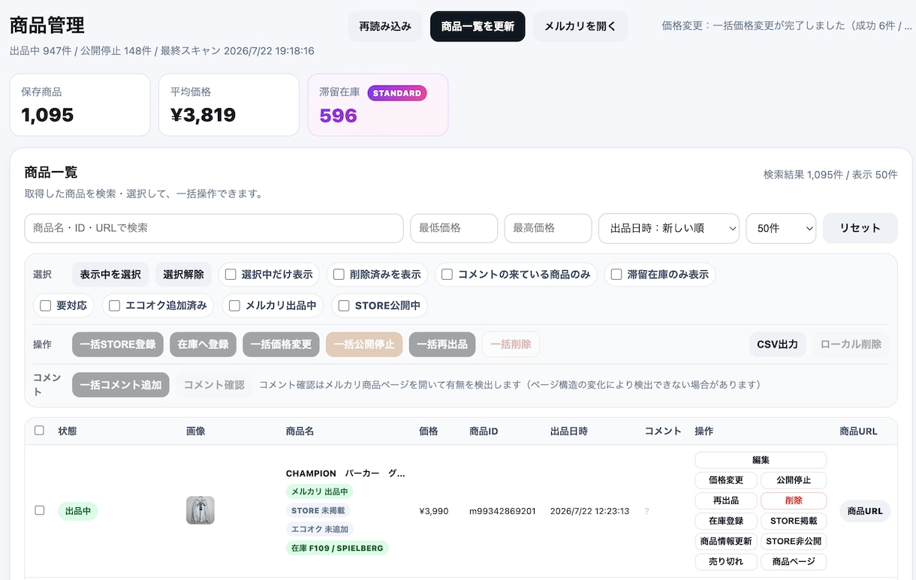This screenshot has height=580, width=916.
Task: Click the 最低価格 input field
Action: [x=453, y=228]
